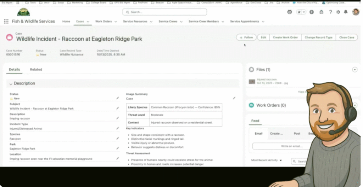Switch to the Related tab

point(36,70)
